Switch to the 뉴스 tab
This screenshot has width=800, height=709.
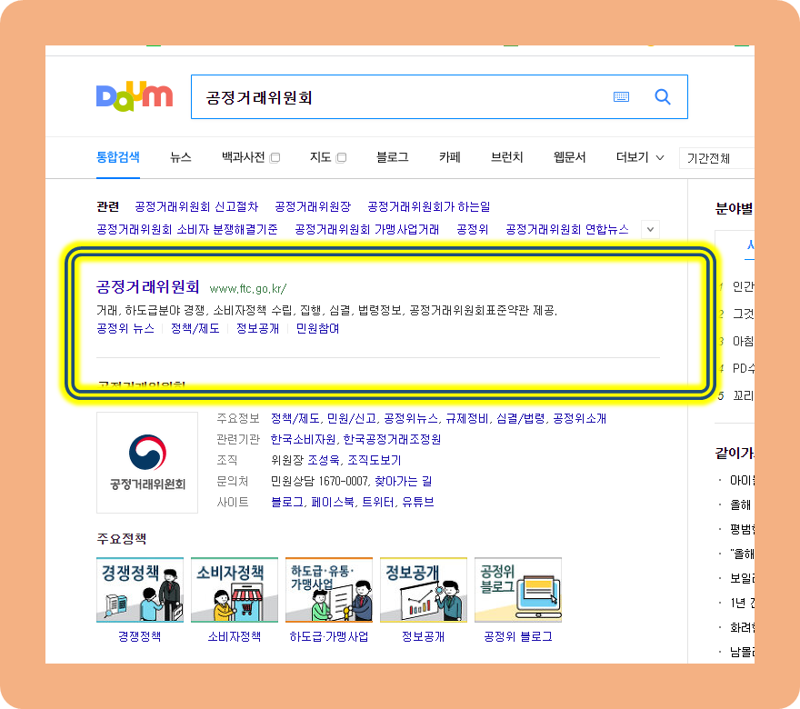181,157
